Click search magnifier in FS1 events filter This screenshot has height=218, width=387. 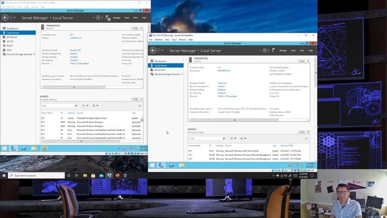224,139
